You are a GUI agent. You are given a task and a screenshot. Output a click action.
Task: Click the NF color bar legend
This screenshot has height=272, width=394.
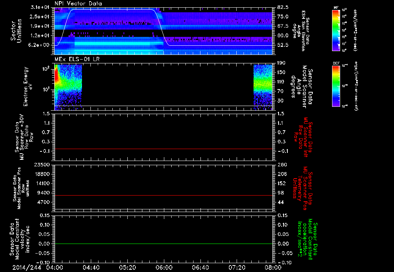336,30
